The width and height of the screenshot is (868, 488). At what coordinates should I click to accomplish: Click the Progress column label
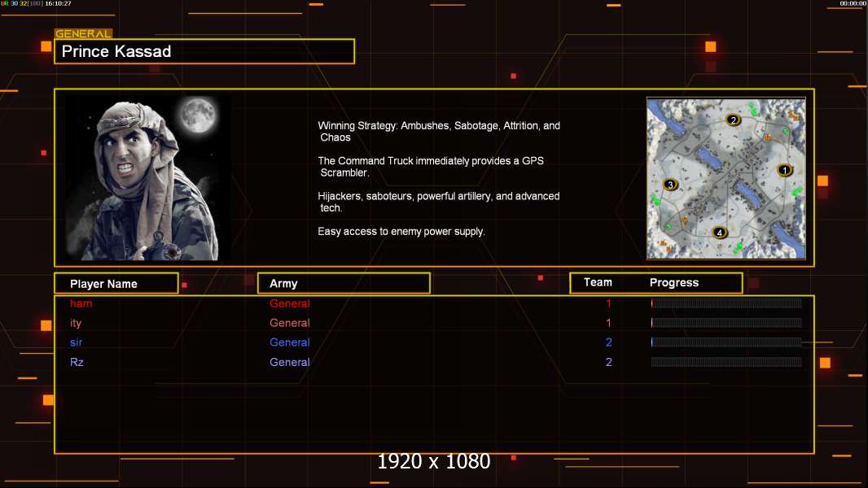(673, 282)
